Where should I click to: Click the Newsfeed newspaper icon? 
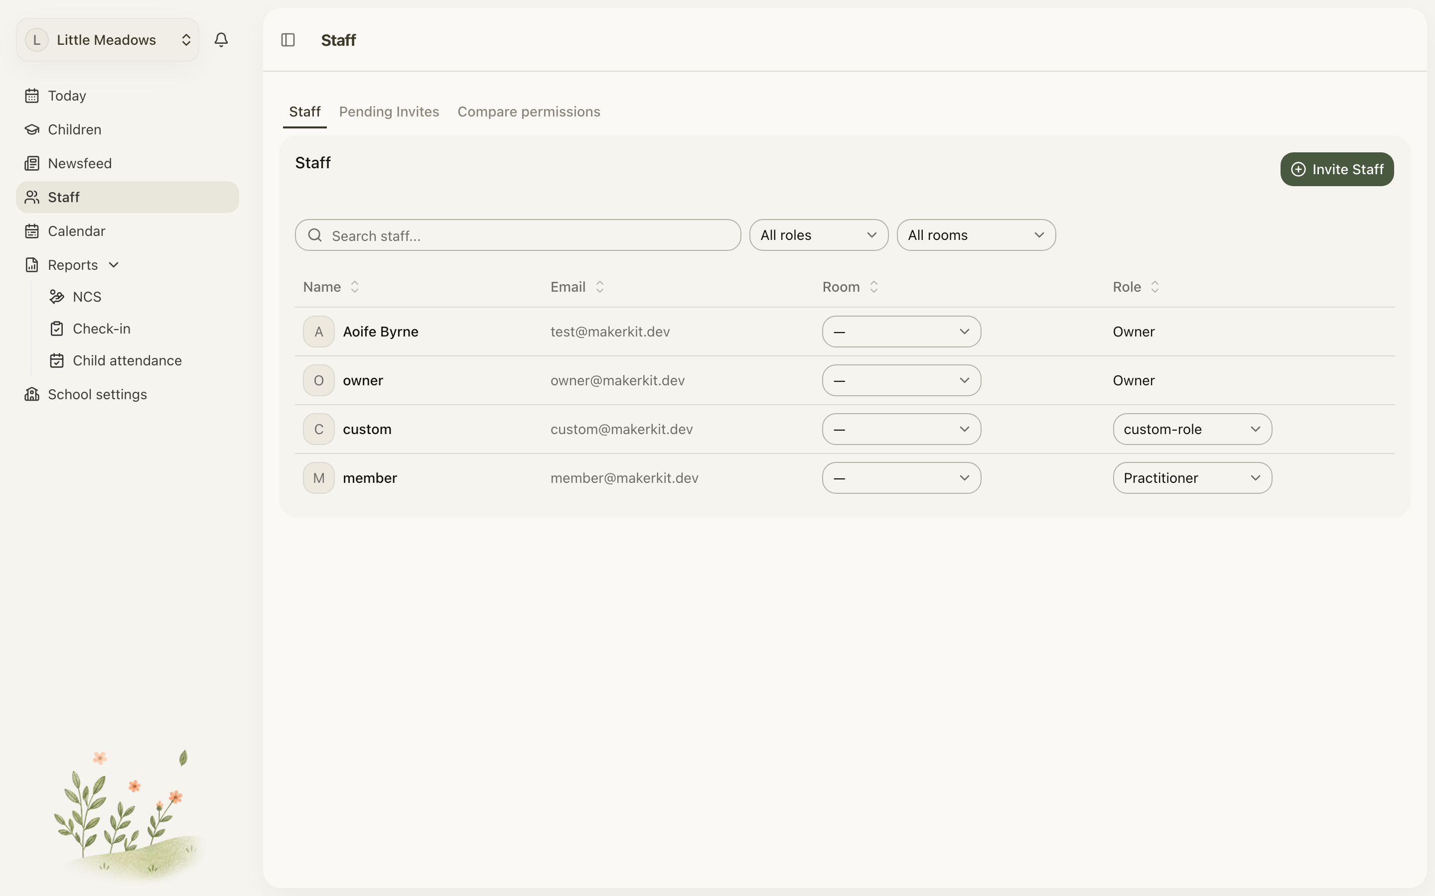[32, 163]
